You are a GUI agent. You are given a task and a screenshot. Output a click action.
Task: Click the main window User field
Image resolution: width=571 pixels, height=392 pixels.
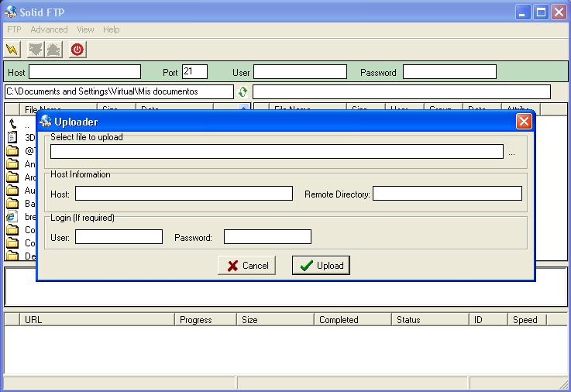tap(300, 72)
